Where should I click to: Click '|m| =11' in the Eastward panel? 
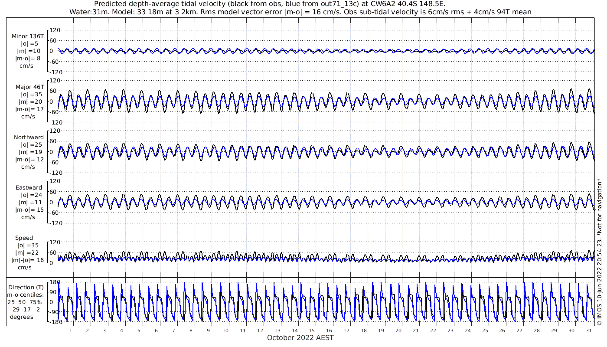pyautogui.click(x=29, y=203)
